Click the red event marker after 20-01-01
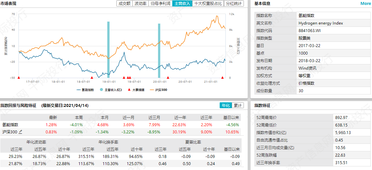The image size is (372, 170). point(168,77)
